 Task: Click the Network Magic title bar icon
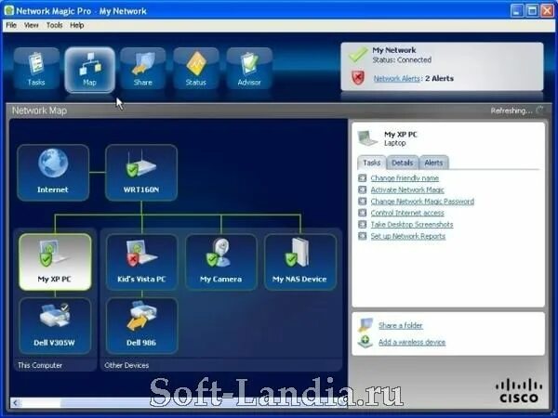(9, 10)
